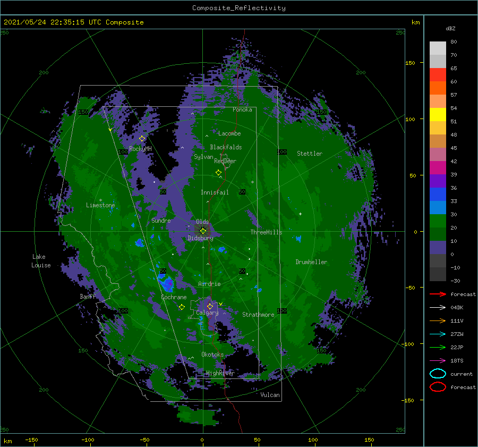Image resolution: width=478 pixels, height=447 pixels.
Task: Click the Calgary city label
Action: coord(207,313)
